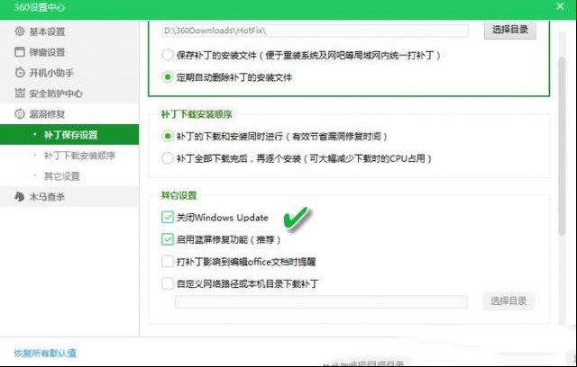577x367 pixels.
Task: Close the 360设置中心 window
Action: pos(560,6)
